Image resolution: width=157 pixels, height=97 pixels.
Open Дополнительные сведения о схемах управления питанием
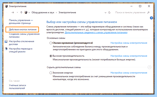(96, 33)
